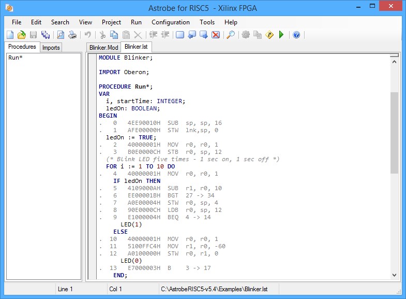Screen dimensions: 406x299
Task: Open the Configuration menu
Action: point(171,22)
